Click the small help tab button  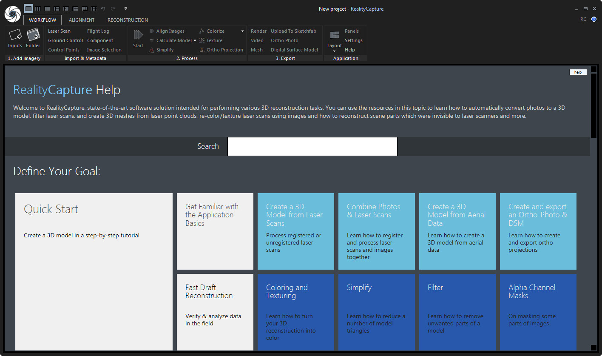[578, 72]
